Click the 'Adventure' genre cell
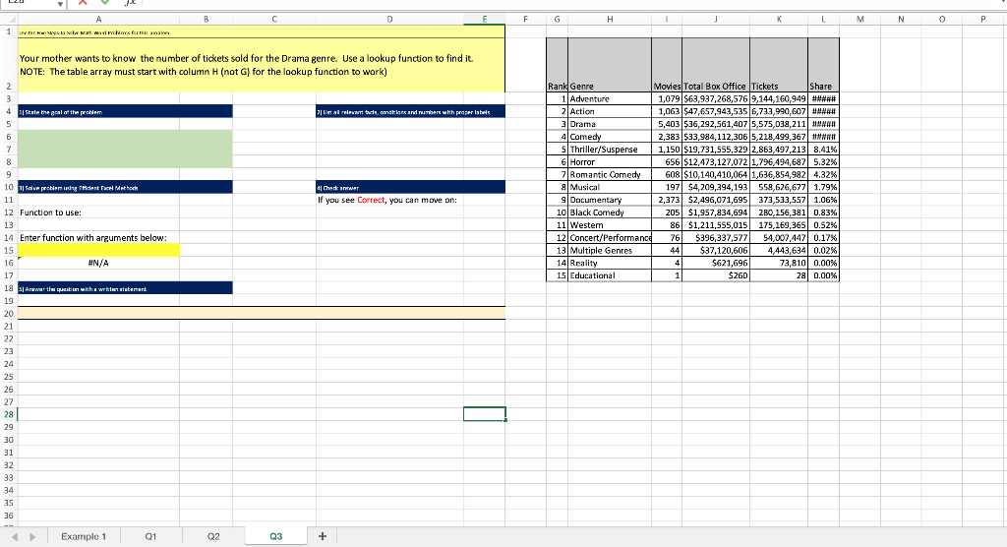The image size is (1007, 547). click(x=610, y=99)
